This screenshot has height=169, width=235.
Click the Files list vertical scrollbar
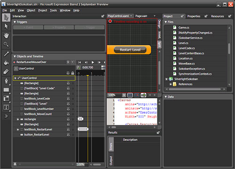(229, 49)
